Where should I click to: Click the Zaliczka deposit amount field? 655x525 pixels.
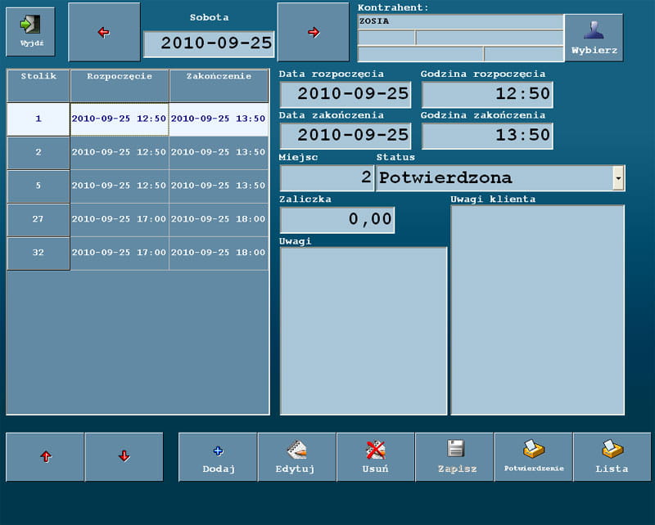tap(337, 220)
